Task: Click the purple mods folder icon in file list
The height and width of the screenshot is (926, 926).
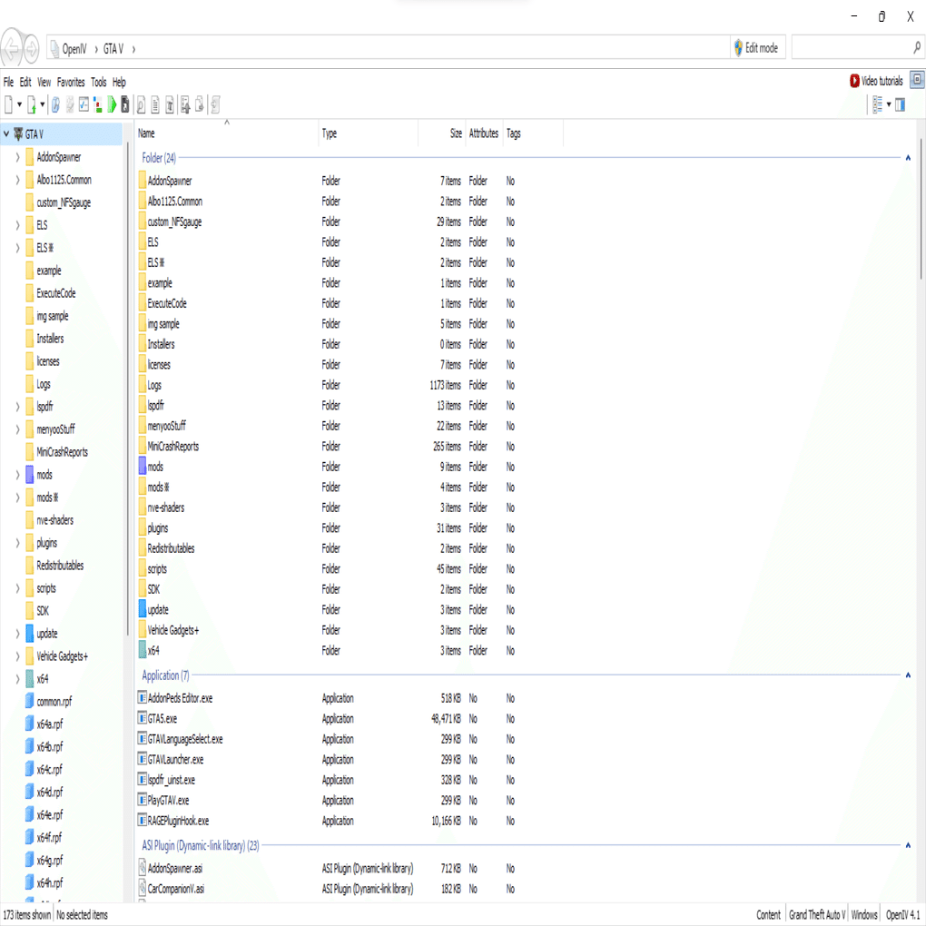Action: click(x=143, y=466)
